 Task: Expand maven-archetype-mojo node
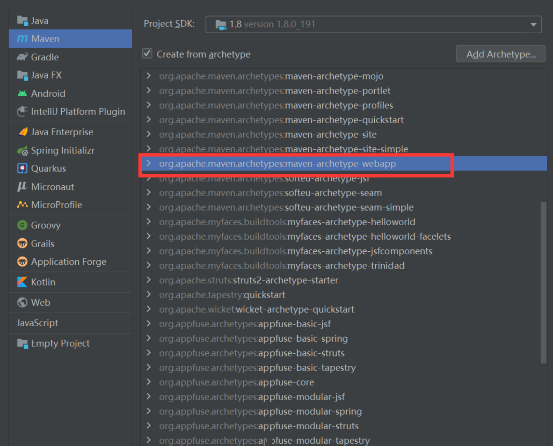click(x=149, y=76)
